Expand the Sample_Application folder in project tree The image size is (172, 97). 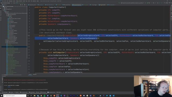coord(6,41)
